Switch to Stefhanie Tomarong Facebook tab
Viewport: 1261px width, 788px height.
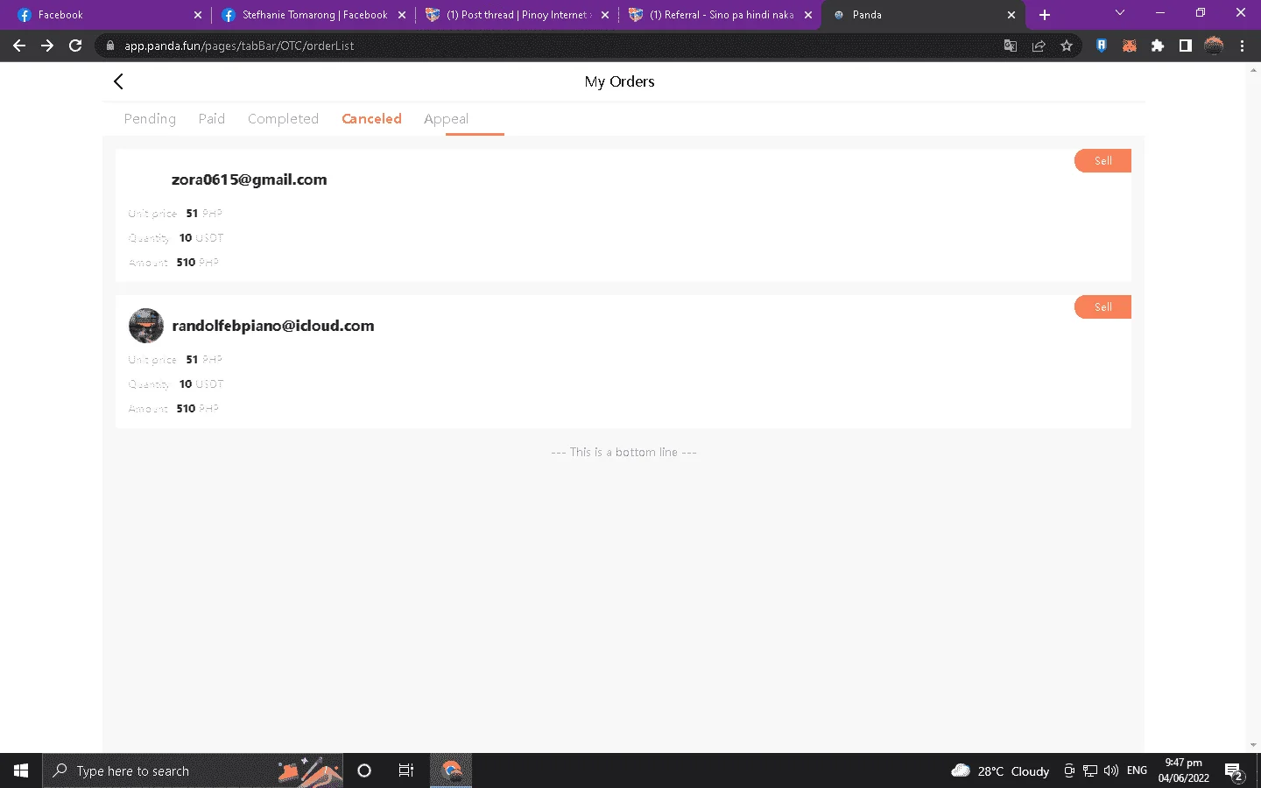(313, 15)
